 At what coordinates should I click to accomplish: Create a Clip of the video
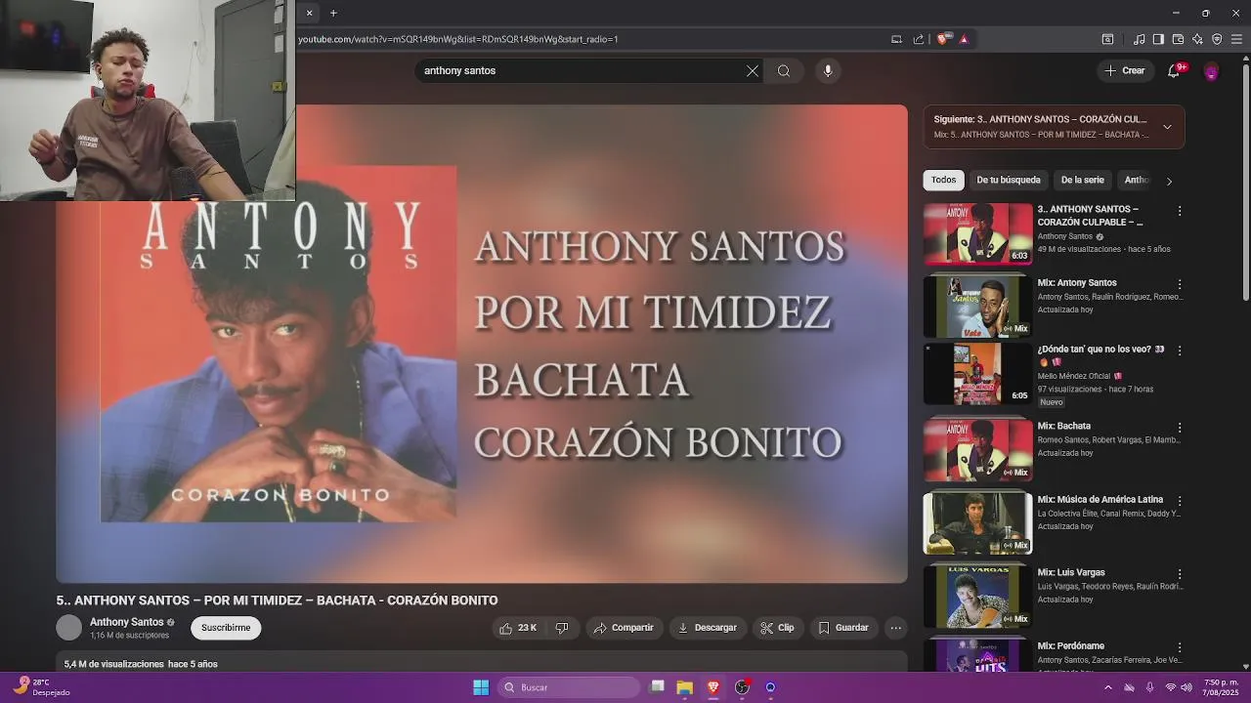point(778,628)
